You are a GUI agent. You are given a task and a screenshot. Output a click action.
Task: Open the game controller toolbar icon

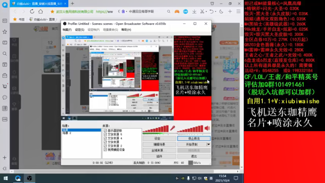[x=177, y=12]
